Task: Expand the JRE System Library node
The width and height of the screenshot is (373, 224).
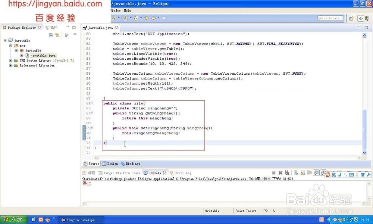Action: [x=10, y=61]
